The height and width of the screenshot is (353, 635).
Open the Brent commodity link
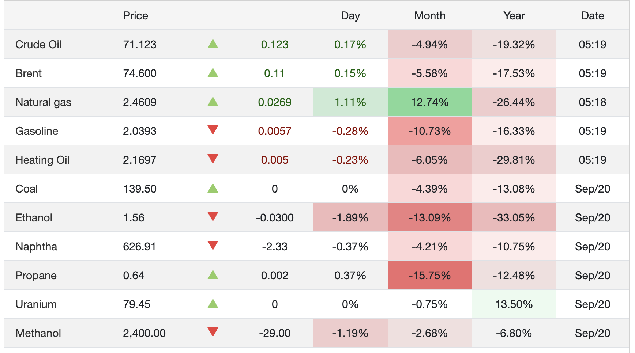(29, 73)
